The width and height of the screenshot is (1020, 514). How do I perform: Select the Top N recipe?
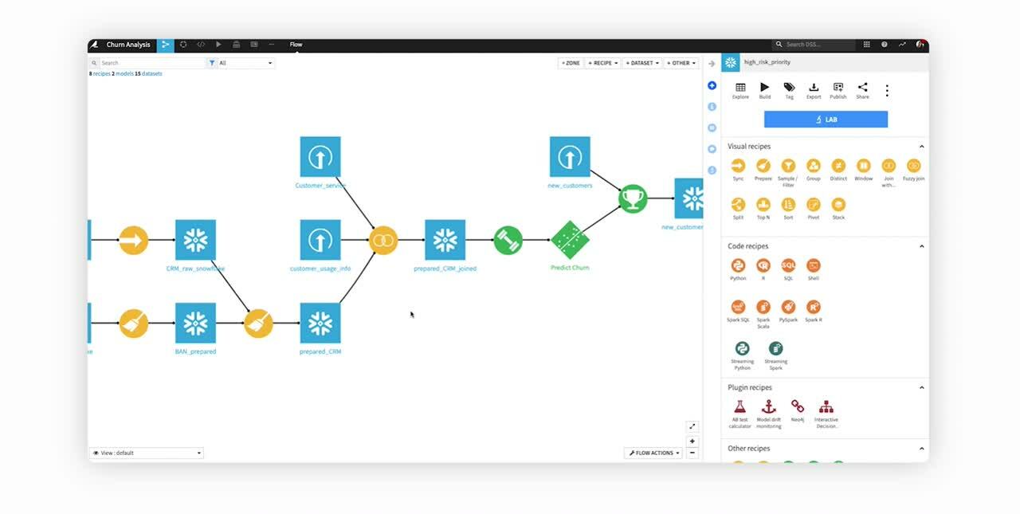coord(763,205)
